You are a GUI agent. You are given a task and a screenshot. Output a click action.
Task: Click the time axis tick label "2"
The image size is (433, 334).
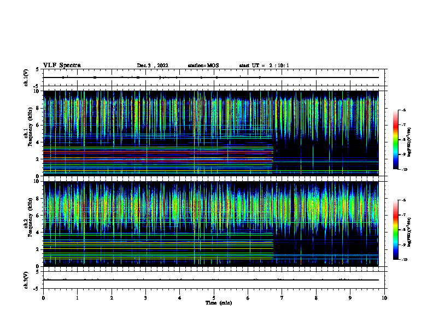(112, 298)
